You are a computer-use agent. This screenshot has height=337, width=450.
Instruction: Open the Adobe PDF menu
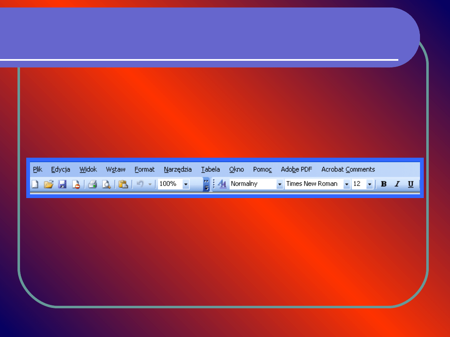pos(297,169)
